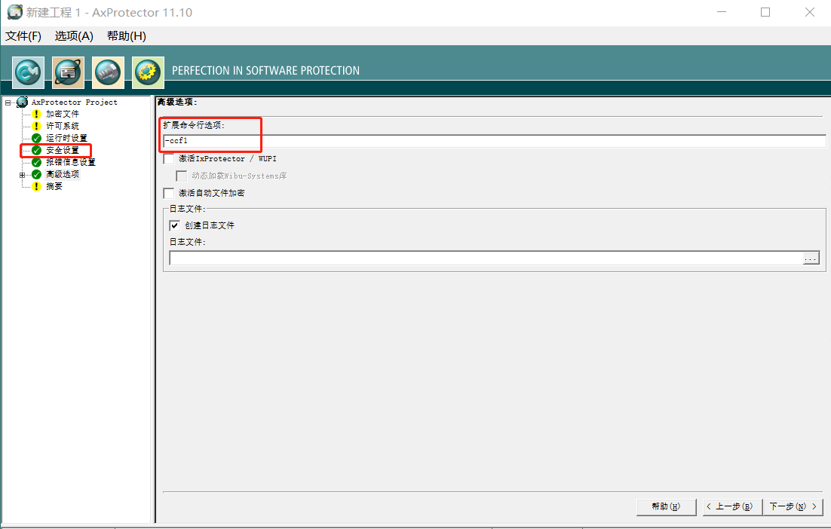Click the CodeMeter toolbar icon

(28, 72)
